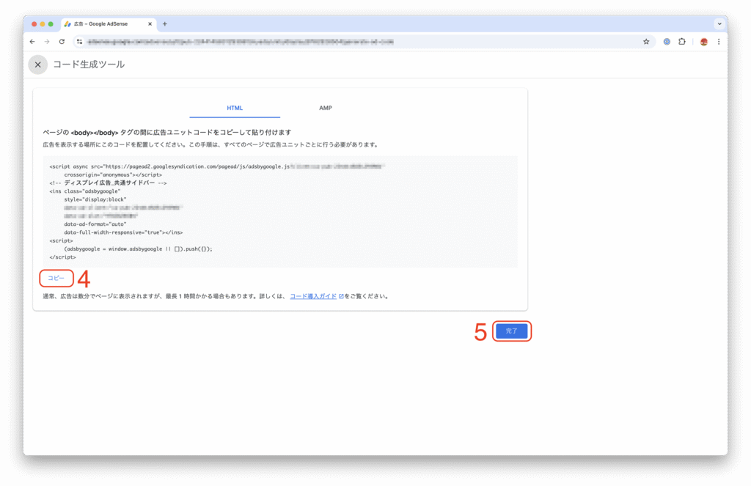751x486 pixels.
Task: Open the Extensions puzzle icon
Action: tap(682, 42)
